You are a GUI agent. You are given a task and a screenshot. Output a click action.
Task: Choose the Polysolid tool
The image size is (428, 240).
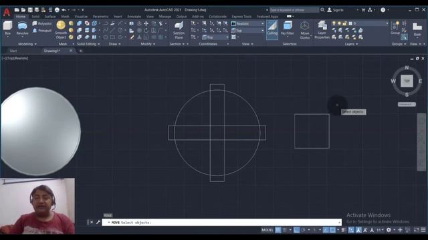(x=41, y=24)
